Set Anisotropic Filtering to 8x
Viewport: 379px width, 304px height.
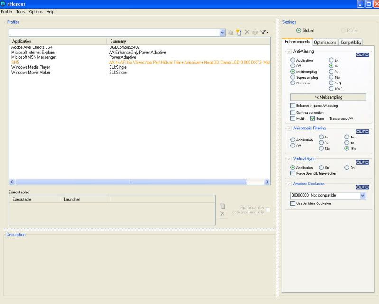pyautogui.click(x=347, y=143)
